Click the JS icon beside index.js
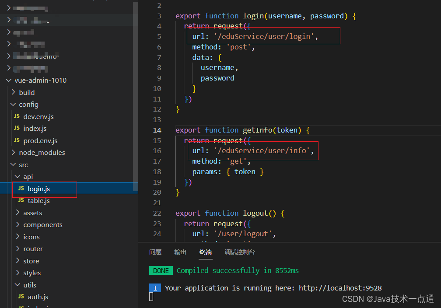Image resolution: width=441 pixels, height=308 pixels. click(17, 128)
